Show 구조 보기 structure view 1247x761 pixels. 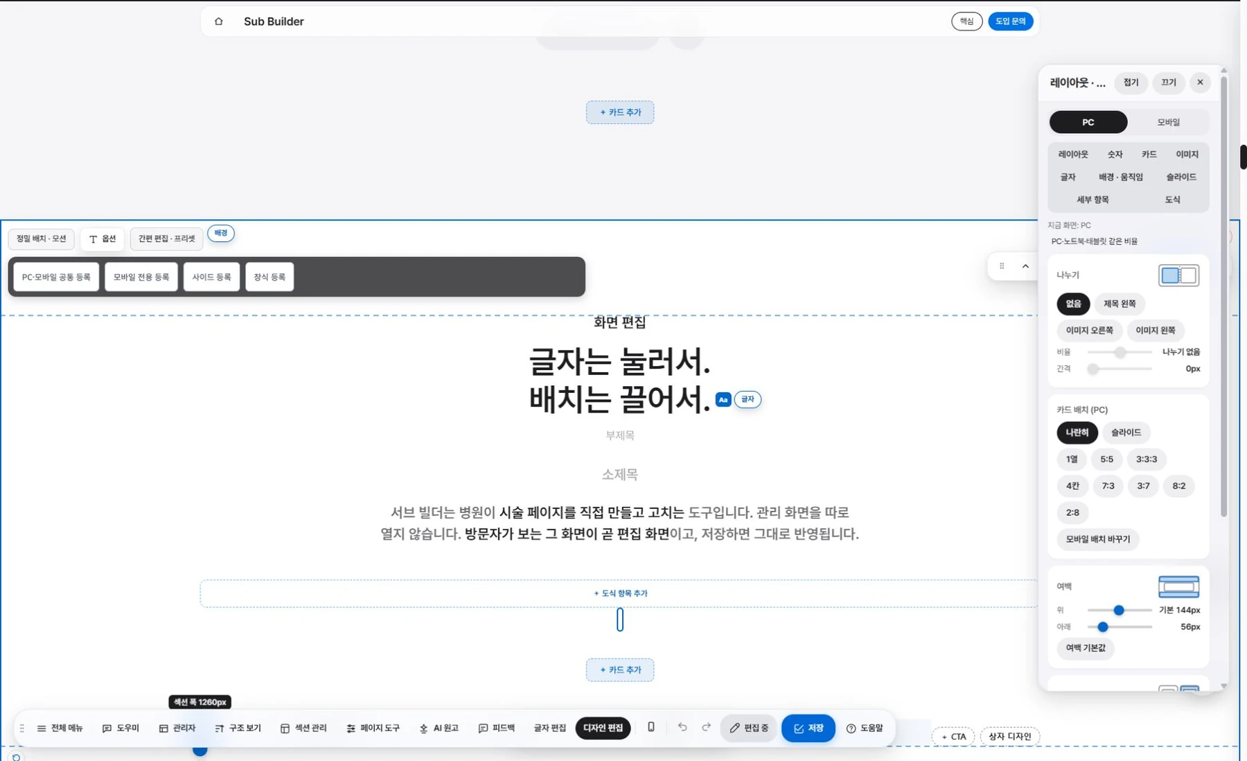pyautogui.click(x=238, y=728)
